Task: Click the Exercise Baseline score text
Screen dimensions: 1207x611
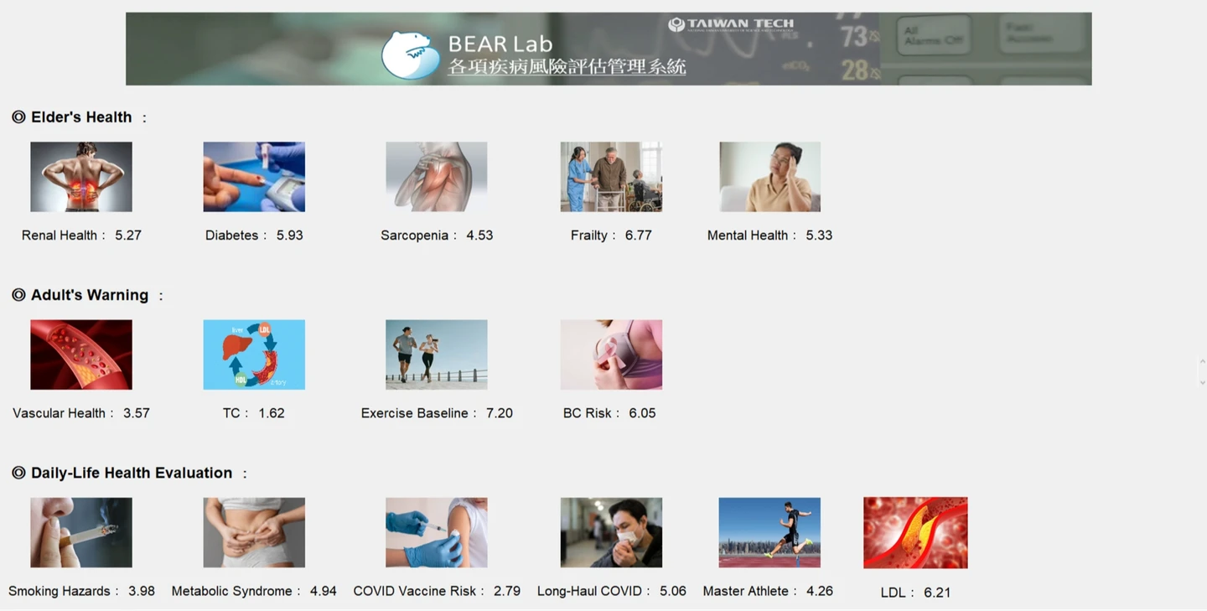Action: coord(437,413)
